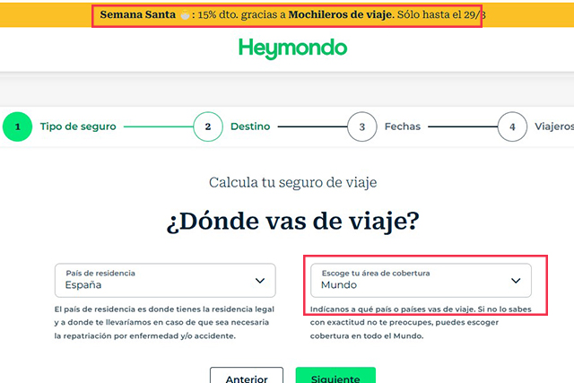This screenshot has width=574, height=383.
Task: Go to the Viajeros step label
Action: point(554,126)
